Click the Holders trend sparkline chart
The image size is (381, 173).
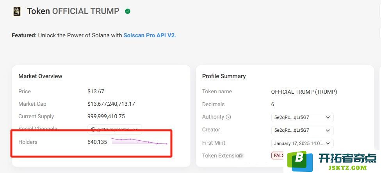coord(139,141)
